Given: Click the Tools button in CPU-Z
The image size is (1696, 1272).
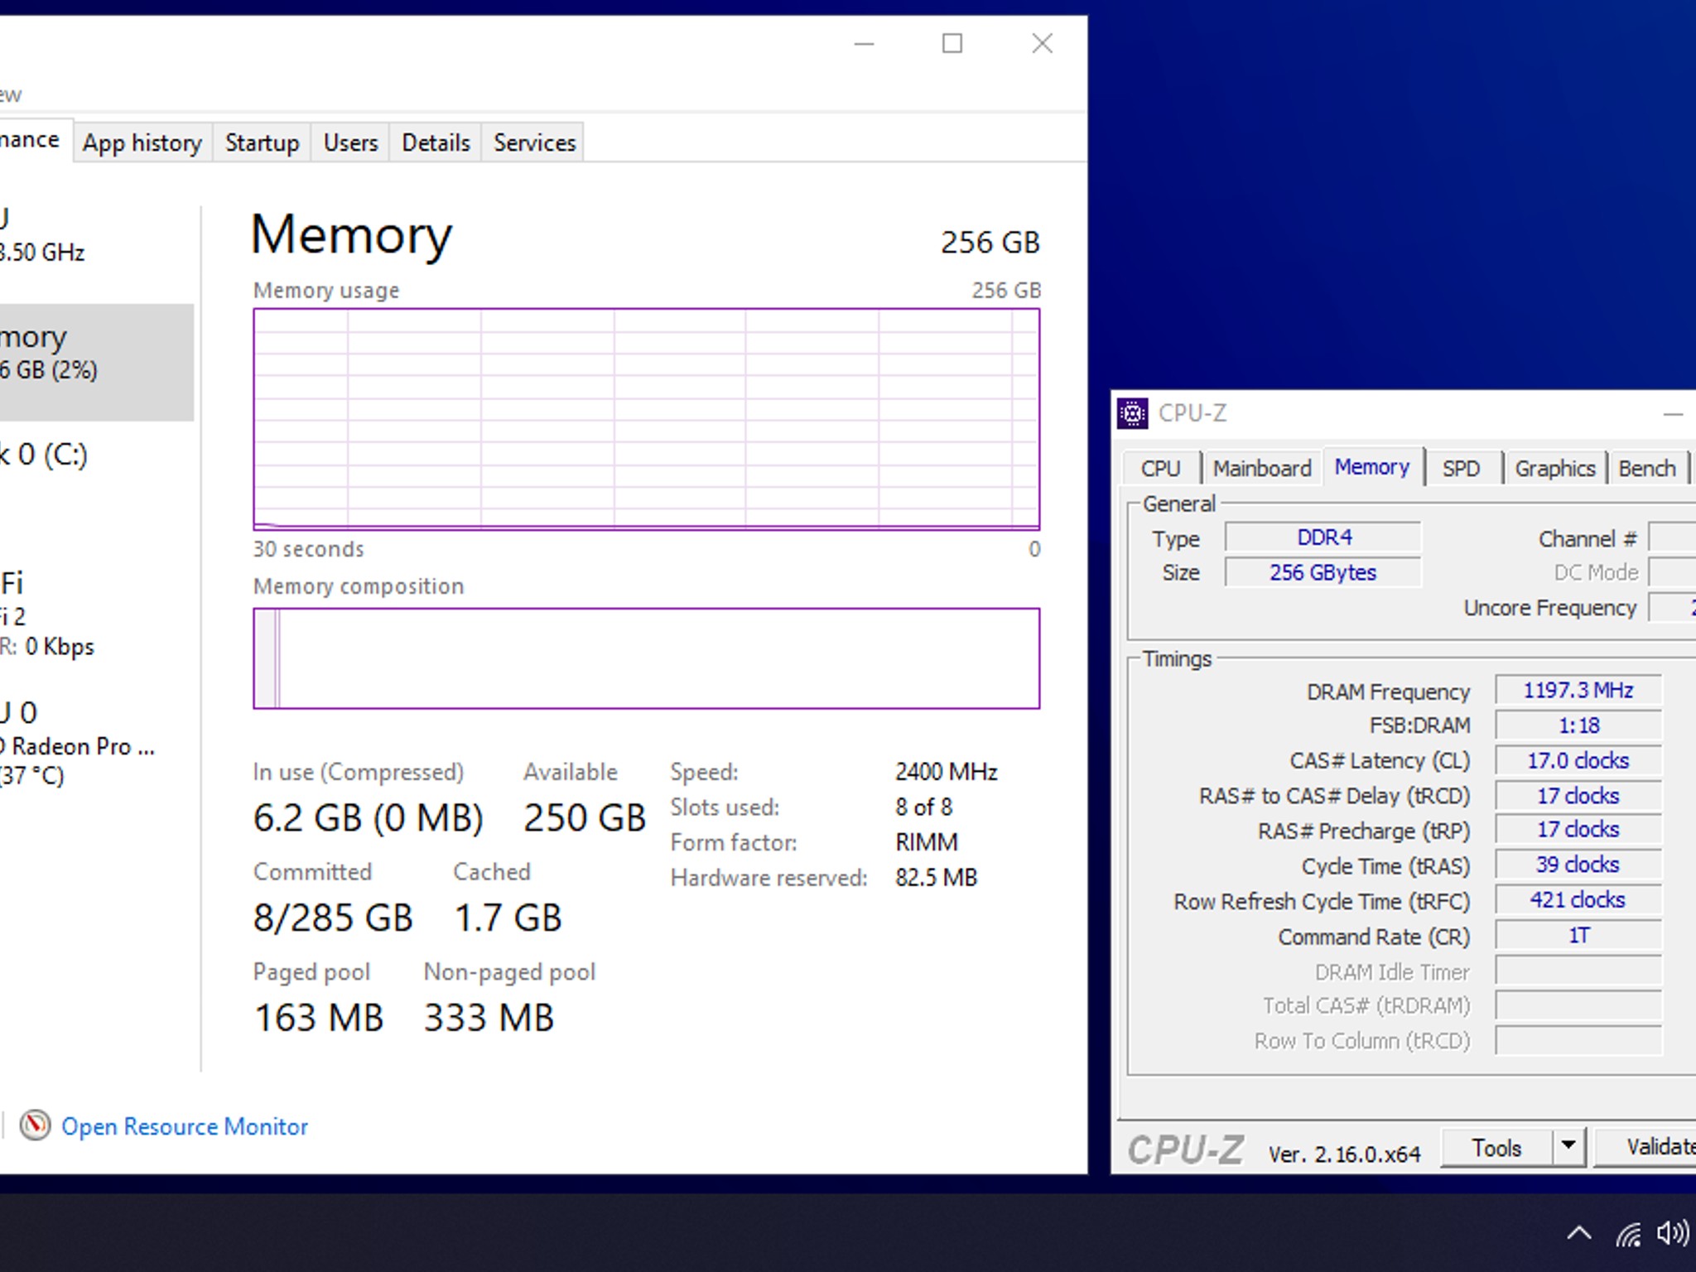Looking at the screenshot, I should (x=1496, y=1147).
